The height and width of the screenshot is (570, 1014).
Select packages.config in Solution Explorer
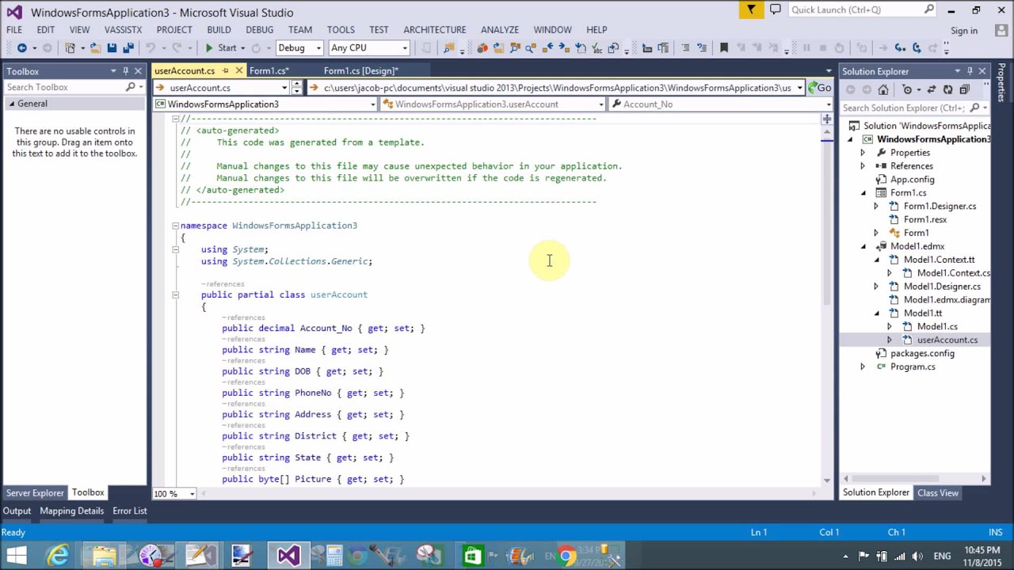point(922,353)
